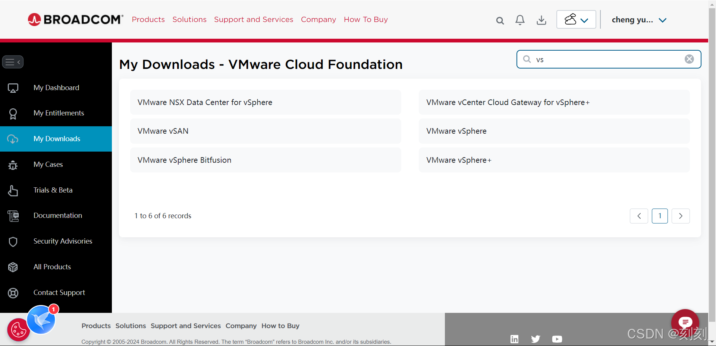Open Support and Services top menu
716x346 pixels.
click(254, 19)
